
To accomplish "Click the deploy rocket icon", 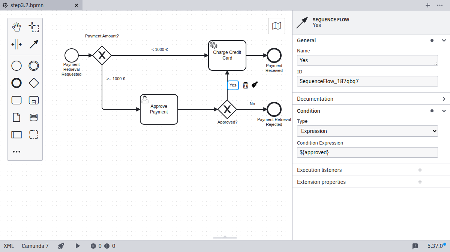I will (x=61, y=246).
